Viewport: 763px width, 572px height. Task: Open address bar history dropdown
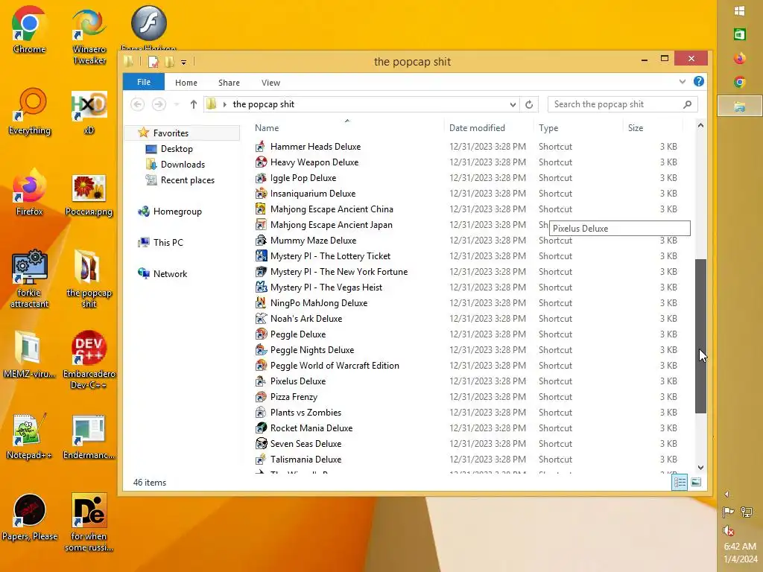pos(513,104)
